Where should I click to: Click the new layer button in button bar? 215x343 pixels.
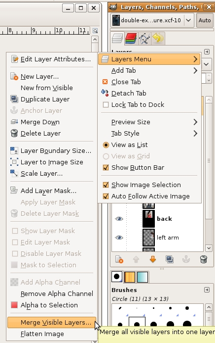coord(119,259)
